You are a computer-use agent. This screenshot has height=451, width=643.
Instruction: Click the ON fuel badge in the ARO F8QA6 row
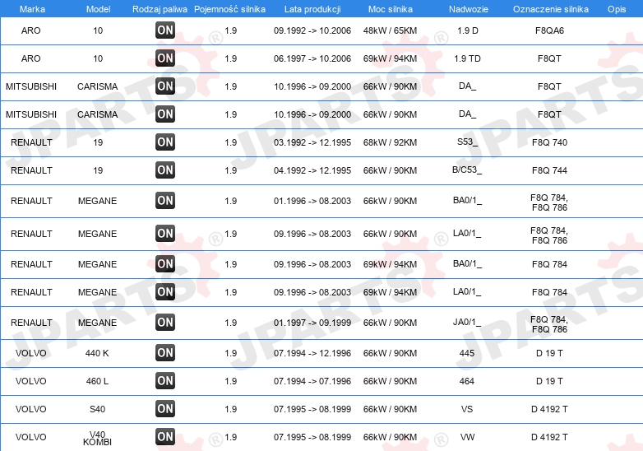[x=165, y=30]
